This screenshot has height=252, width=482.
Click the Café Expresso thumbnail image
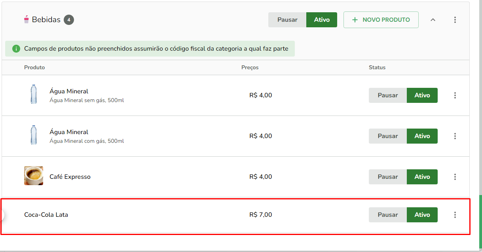[x=34, y=176]
